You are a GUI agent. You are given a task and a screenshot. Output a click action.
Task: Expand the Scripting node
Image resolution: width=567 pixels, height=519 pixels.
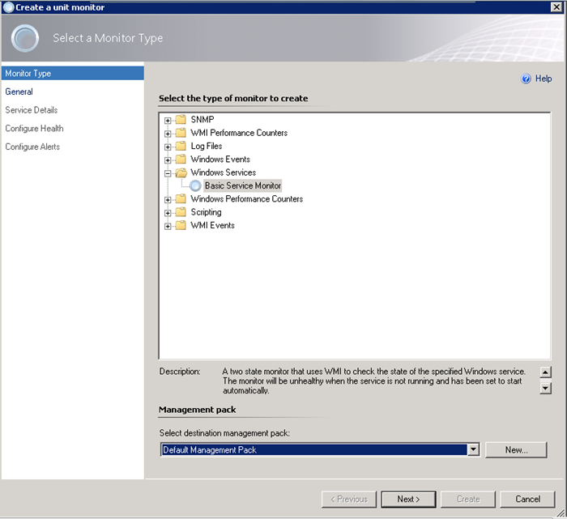[x=168, y=213]
